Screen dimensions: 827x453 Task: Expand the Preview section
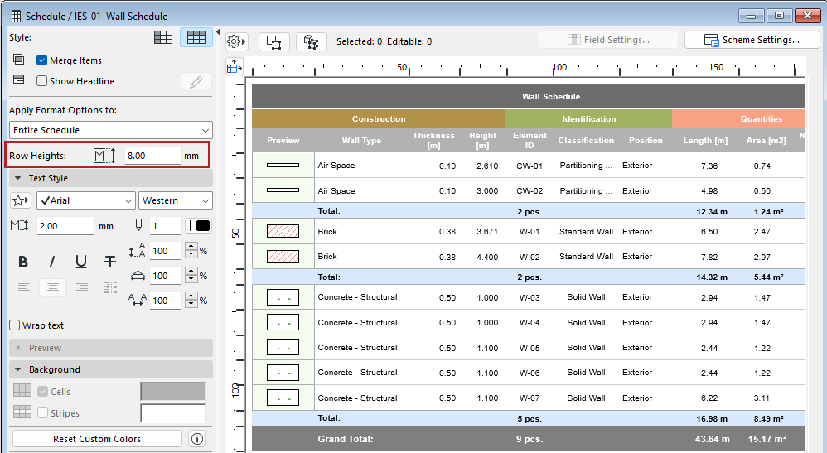tap(18, 348)
